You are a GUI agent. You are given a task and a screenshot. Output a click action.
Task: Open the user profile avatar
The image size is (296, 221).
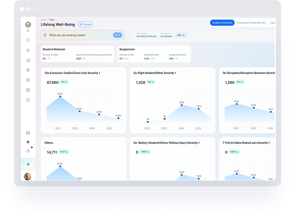pyautogui.click(x=27, y=176)
